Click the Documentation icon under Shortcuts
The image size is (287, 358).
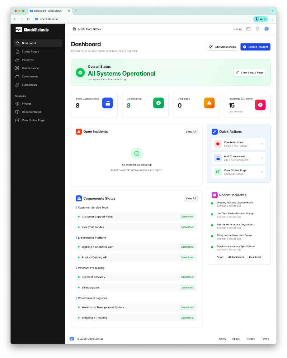[17, 112]
